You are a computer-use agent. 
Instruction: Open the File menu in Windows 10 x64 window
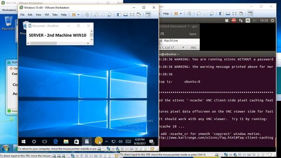22,14
